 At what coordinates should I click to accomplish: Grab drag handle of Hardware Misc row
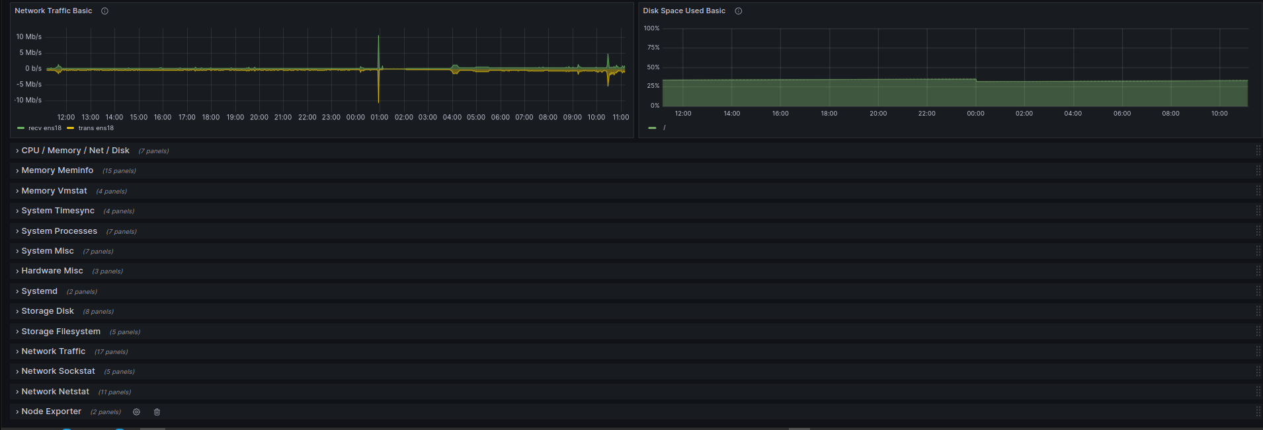(x=1258, y=271)
